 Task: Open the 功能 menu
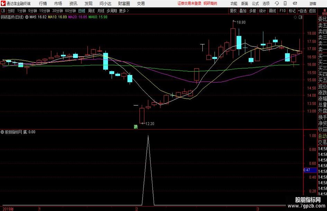tap(234, 3)
